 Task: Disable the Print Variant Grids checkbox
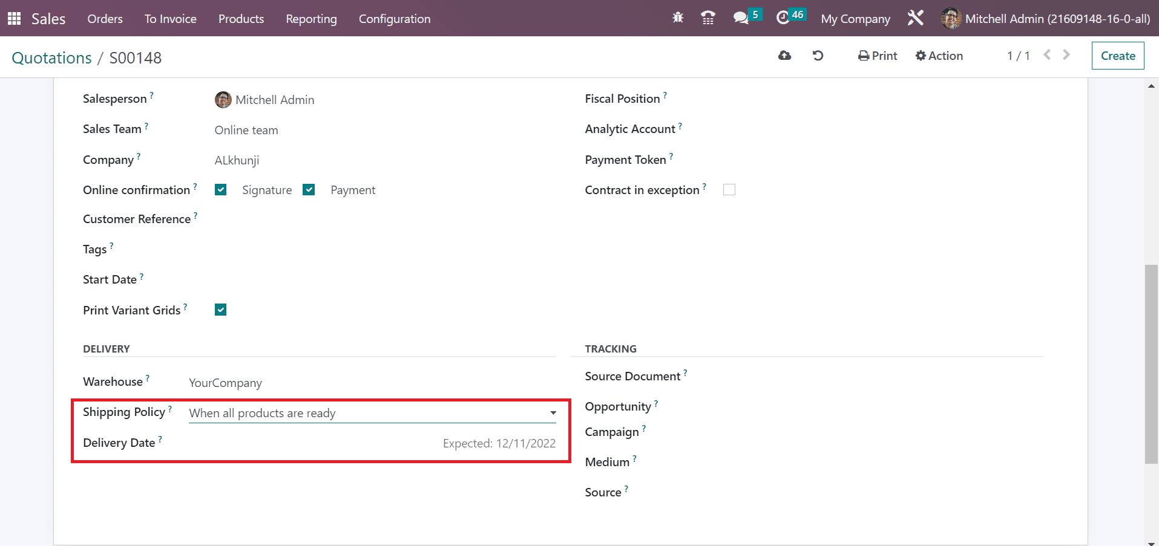point(221,310)
